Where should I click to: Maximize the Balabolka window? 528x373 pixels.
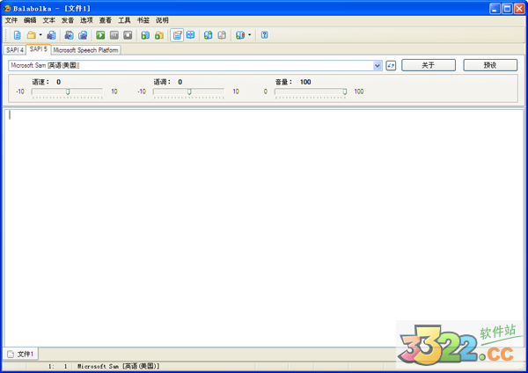point(507,9)
